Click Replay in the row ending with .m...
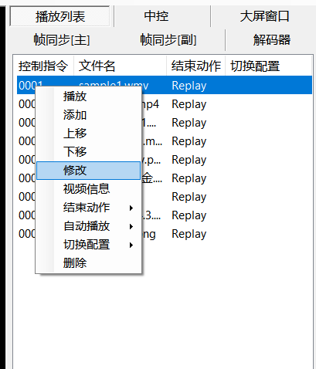Image resolution: width=316 pixels, height=369 pixels. (x=189, y=141)
